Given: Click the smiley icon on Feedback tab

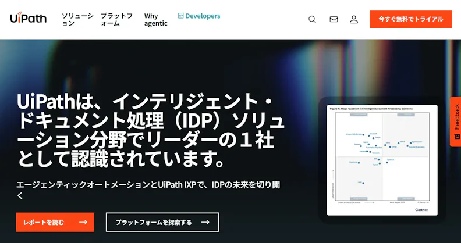Looking at the screenshot, I should coord(457,136).
